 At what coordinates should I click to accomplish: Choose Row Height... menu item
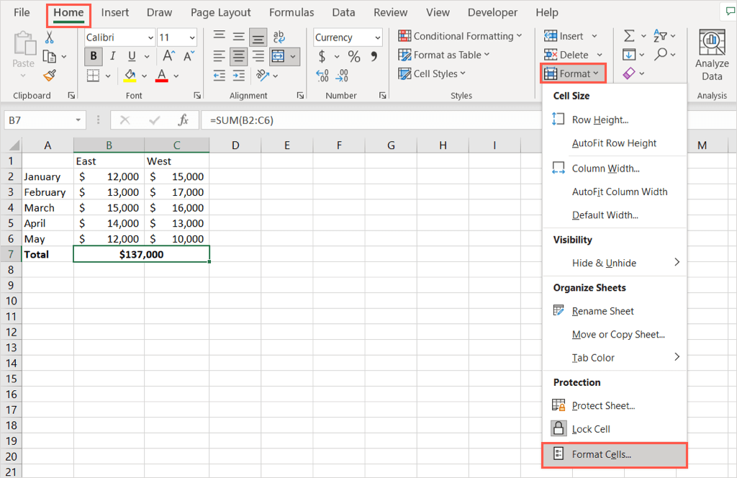[x=615, y=119]
